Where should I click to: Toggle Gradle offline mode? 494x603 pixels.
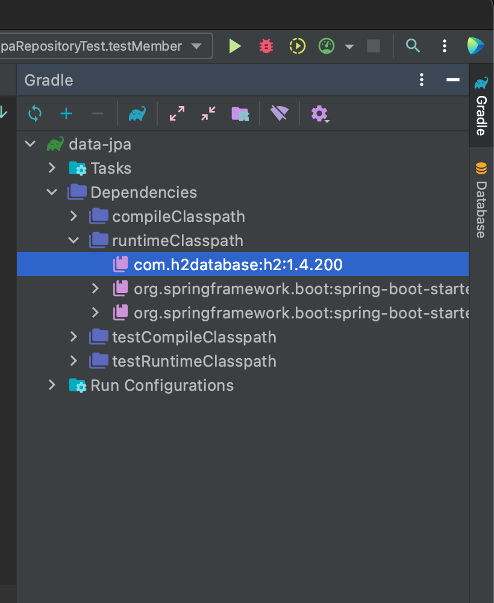[x=279, y=113]
